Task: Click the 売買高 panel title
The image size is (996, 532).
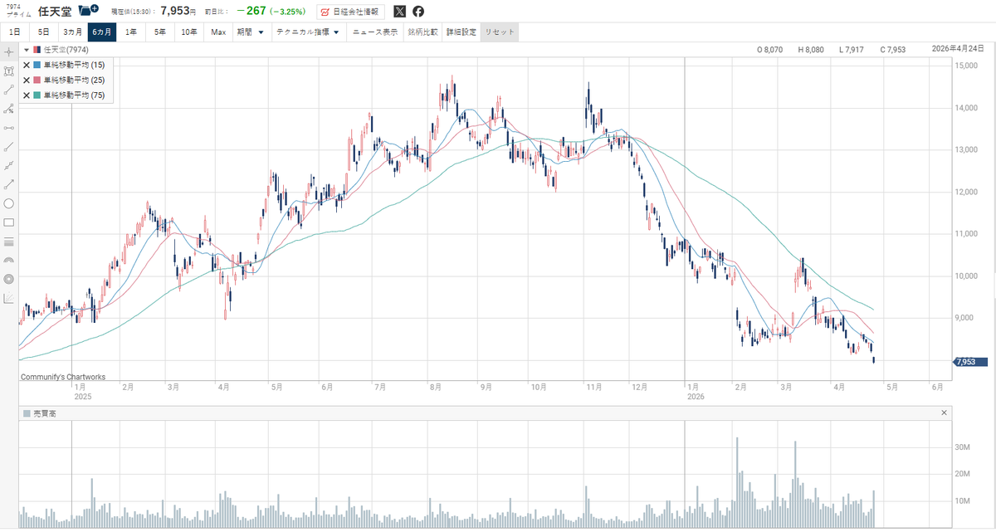Action: [43, 413]
